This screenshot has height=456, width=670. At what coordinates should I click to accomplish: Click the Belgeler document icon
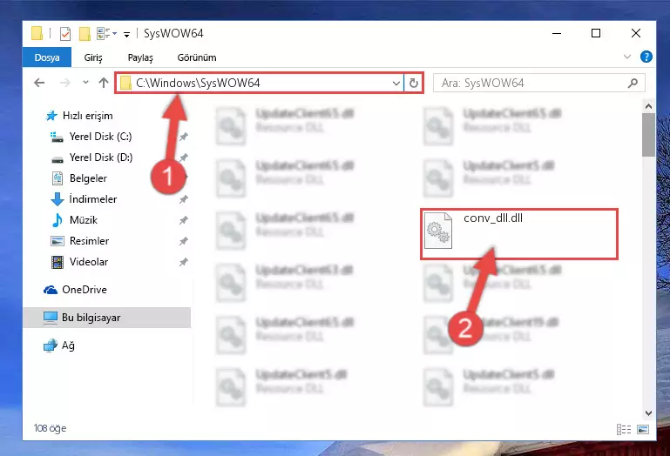point(58,178)
